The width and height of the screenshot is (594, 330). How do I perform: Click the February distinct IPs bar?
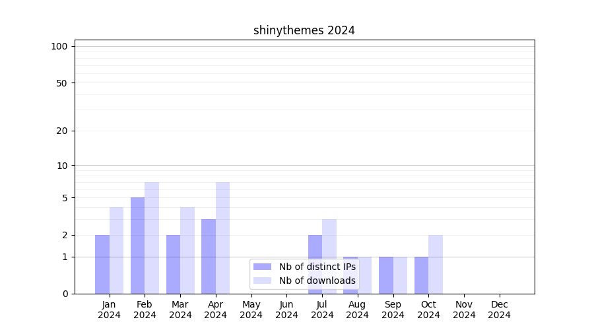coord(137,246)
